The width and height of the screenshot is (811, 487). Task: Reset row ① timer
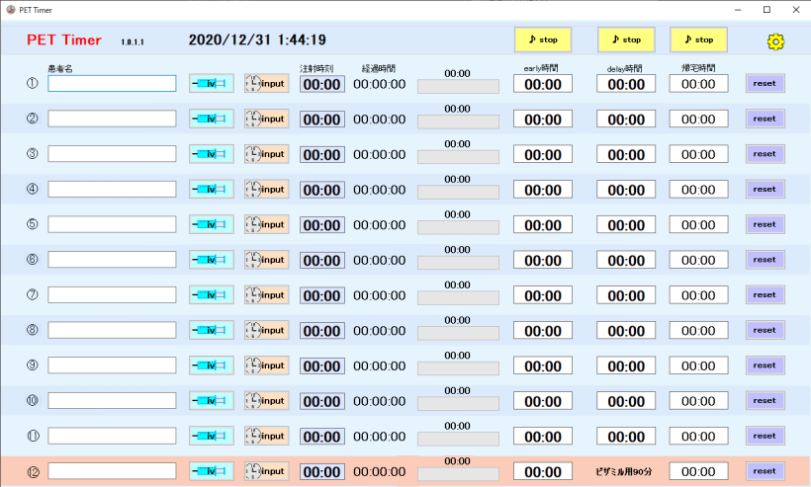[765, 83]
